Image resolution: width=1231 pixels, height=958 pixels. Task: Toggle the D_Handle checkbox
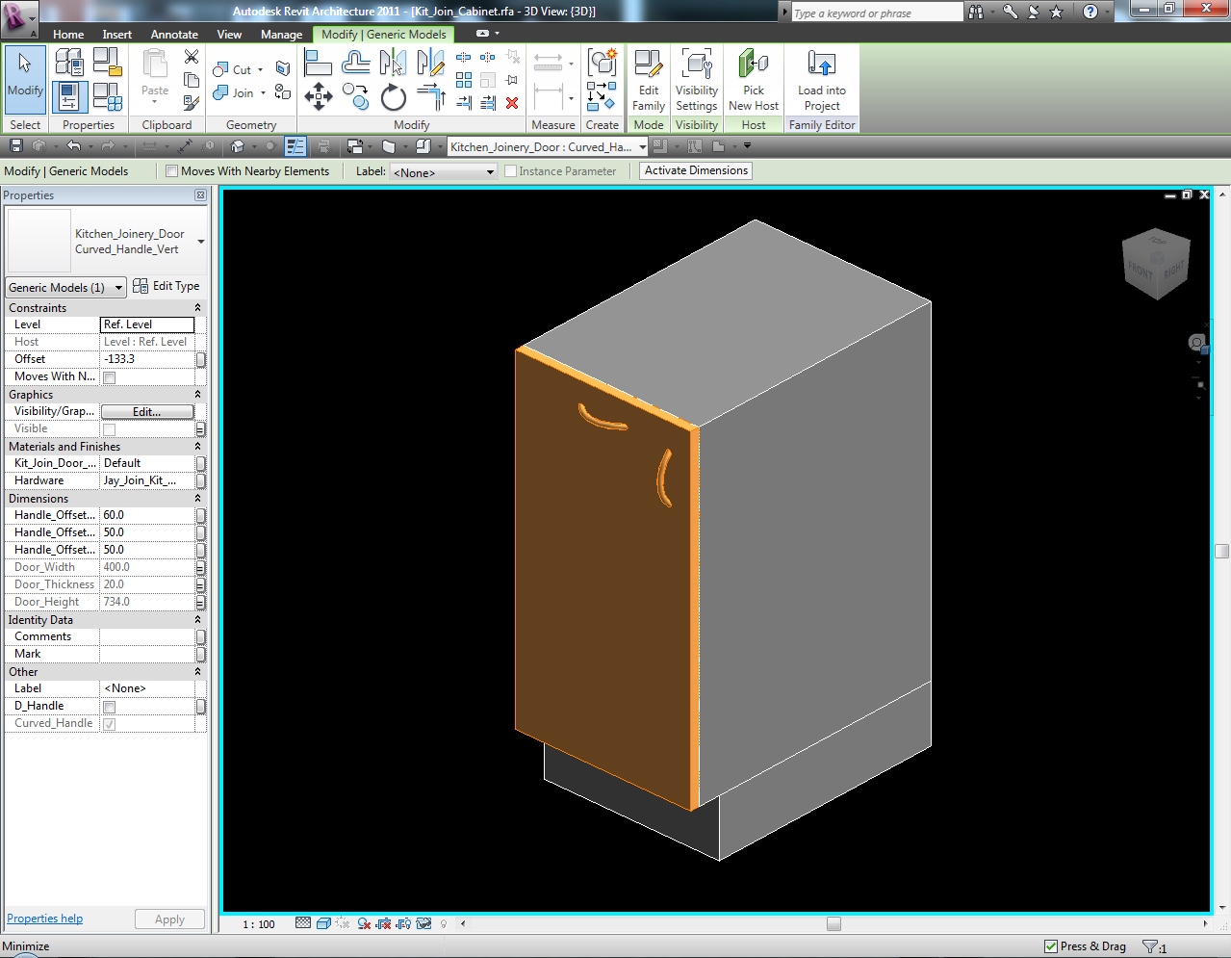point(110,707)
